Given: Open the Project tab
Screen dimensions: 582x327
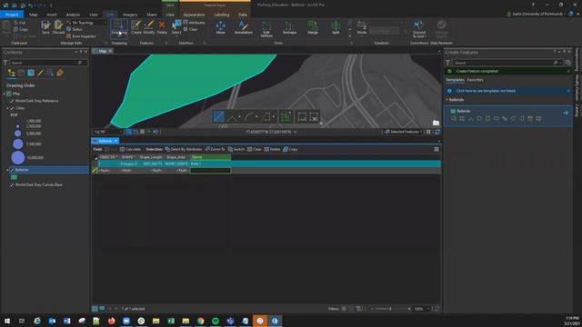Looking at the screenshot, I should [x=12, y=15].
